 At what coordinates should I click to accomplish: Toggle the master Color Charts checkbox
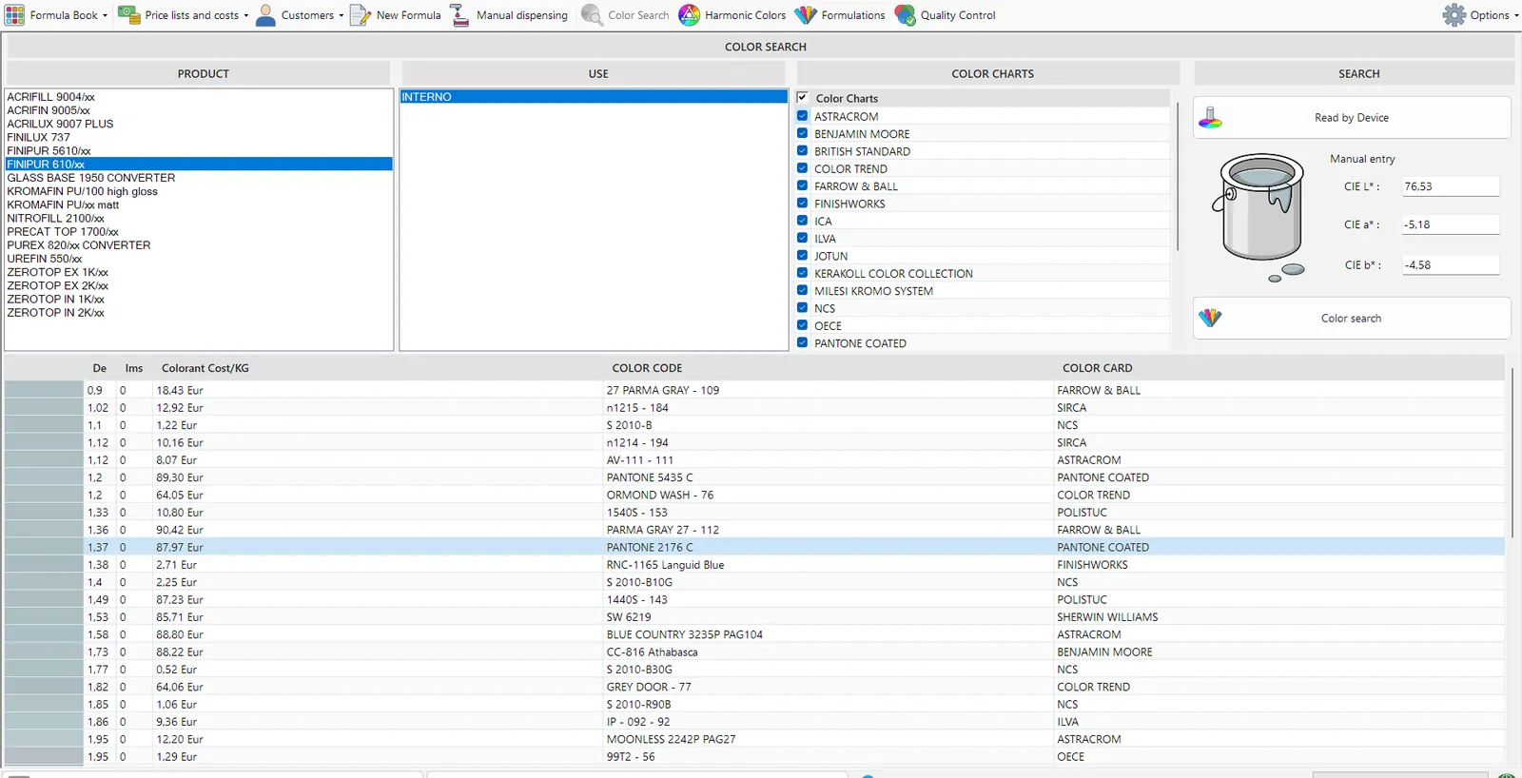click(x=802, y=98)
